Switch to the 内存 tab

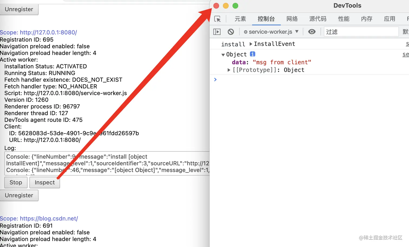(367, 19)
